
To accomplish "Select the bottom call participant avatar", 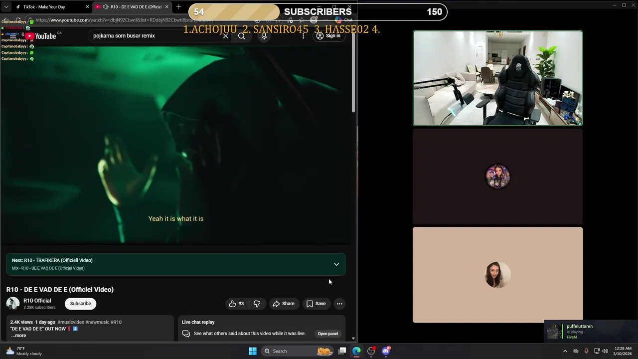I will pos(497,275).
